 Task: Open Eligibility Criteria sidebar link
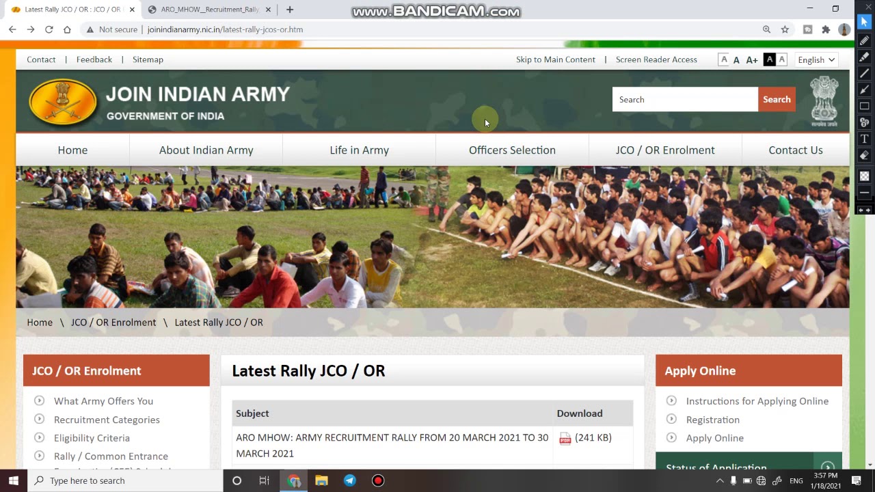(92, 438)
